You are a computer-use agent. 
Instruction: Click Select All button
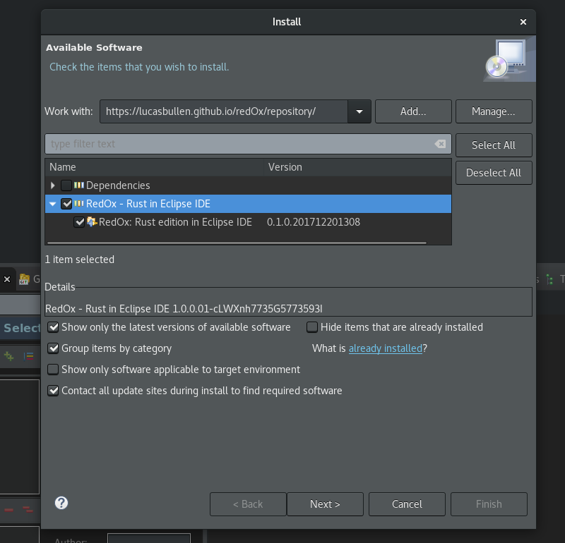[x=494, y=145]
